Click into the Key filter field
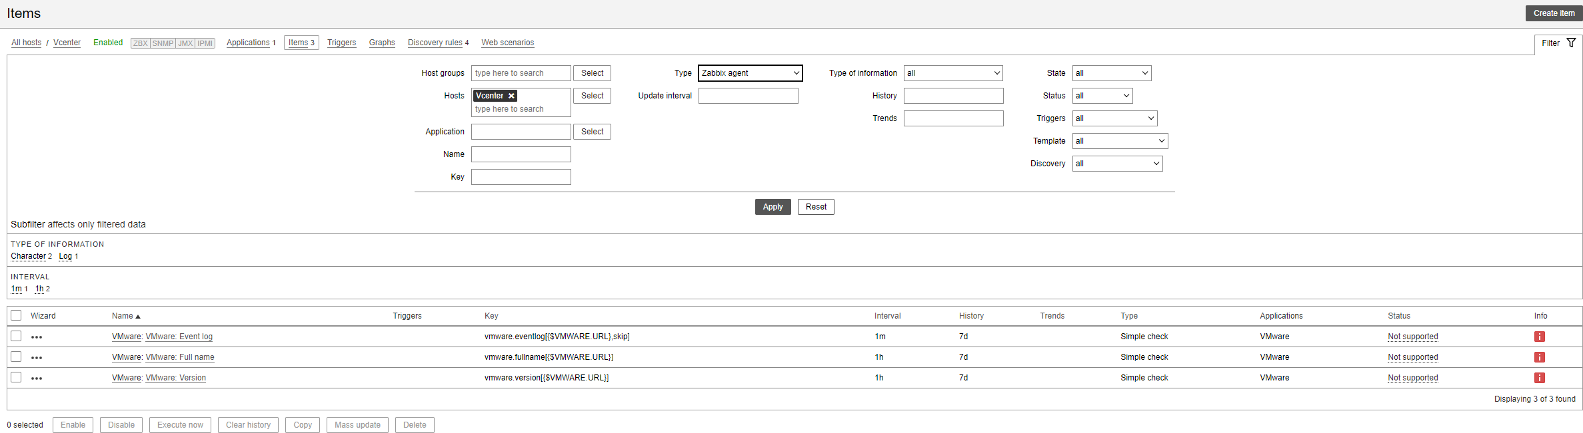The height and width of the screenshot is (433, 1583). click(x=521, y=177)
